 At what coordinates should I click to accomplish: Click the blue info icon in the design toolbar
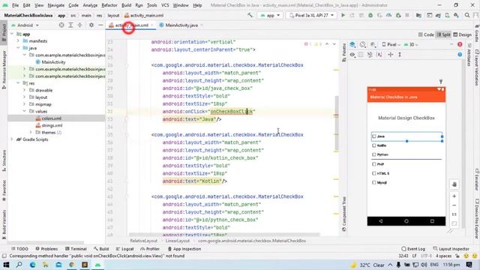click(460, 55)
